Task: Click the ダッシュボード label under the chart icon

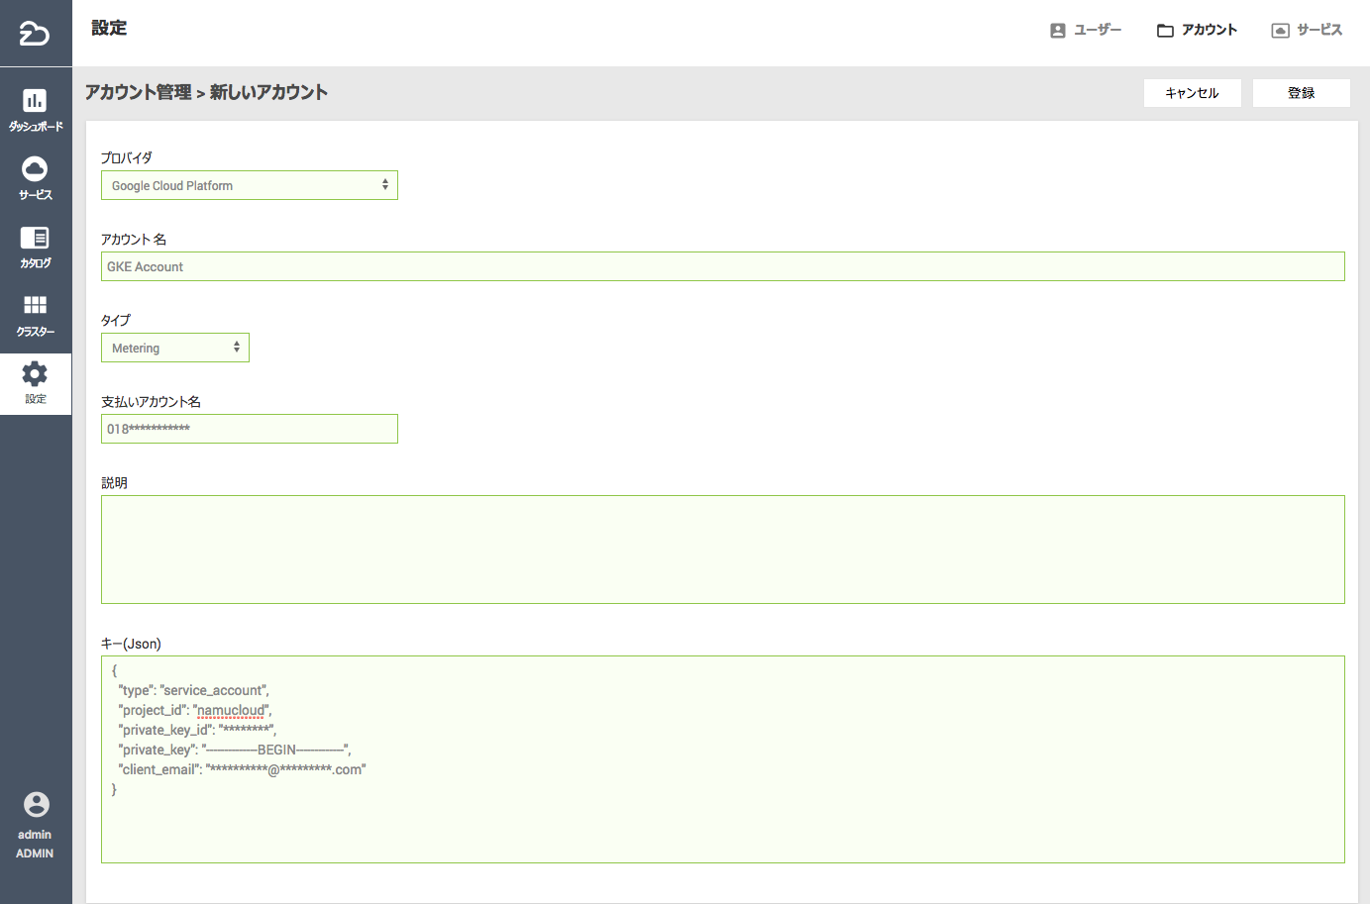Action: click(36, 127)
